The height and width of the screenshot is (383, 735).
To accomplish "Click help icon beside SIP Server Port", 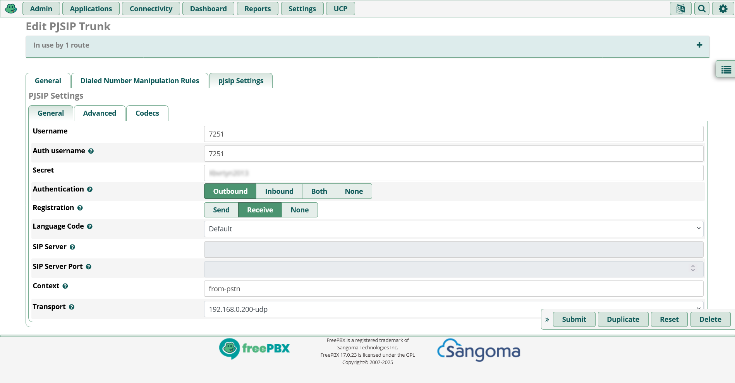I will tap(89, 267).
